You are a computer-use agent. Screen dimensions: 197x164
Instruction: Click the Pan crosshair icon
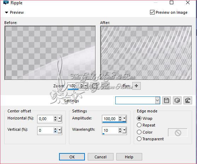pyautogui.click(x=136, y=86)
